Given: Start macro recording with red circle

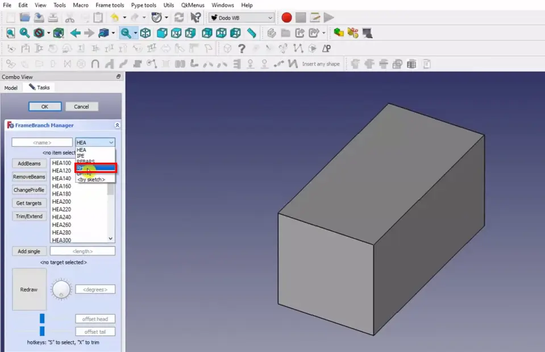Looking at the screenshot, I should (x=286, y=18).
